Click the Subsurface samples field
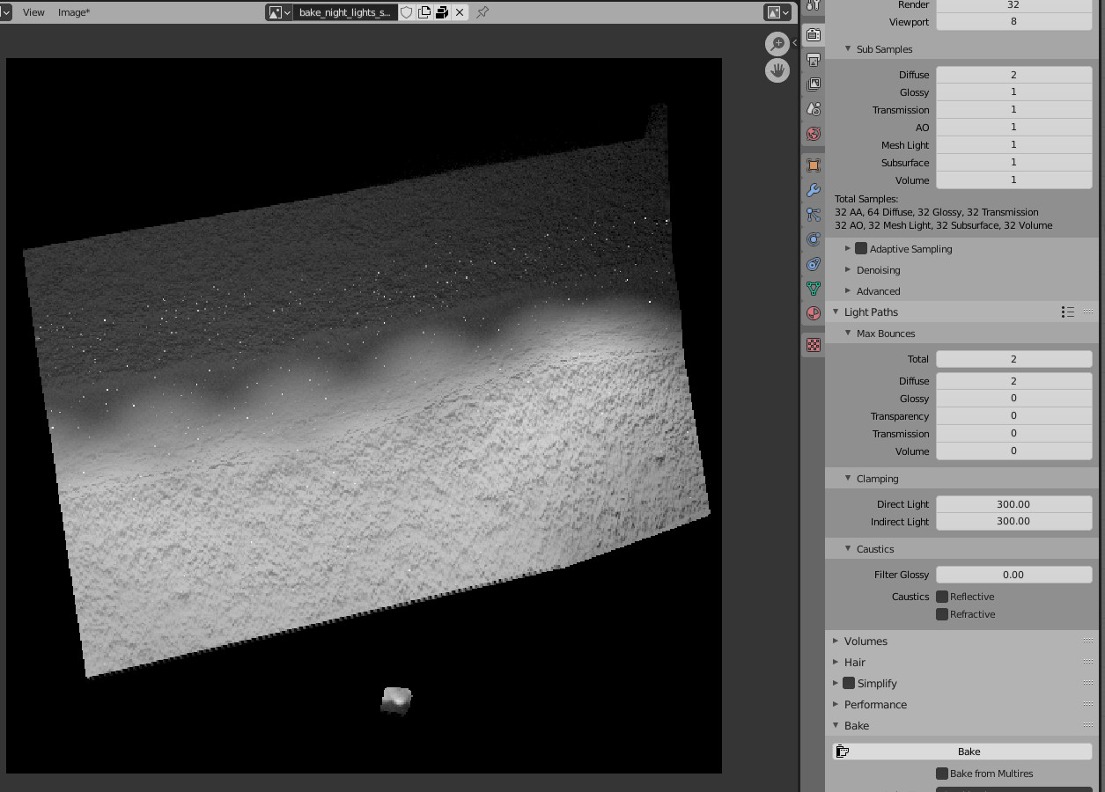Viewport: 1105px width, 792px height. click(x=1014, y=162)
